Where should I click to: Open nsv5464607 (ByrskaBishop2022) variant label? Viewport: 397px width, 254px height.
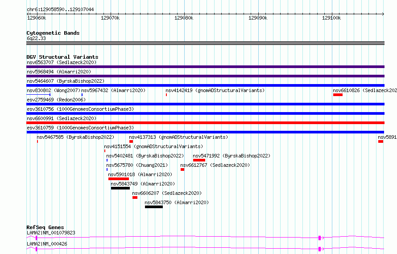click(x=66, y=81)
